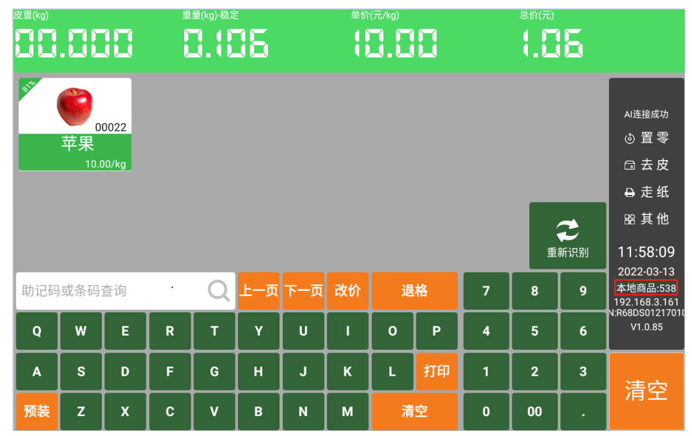Go to previous page with 上一页
Image resolution: width=692 pixels, height=436 pixels.
tap(259, 290)
